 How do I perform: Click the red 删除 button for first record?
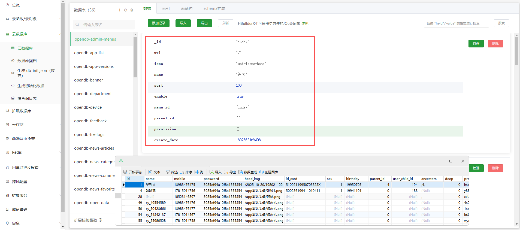(495, 44)
